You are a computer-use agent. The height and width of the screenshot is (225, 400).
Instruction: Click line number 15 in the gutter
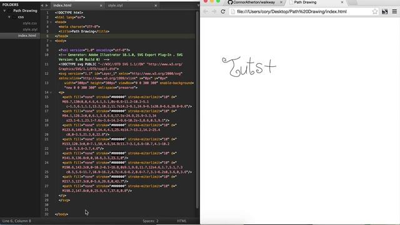46,97
